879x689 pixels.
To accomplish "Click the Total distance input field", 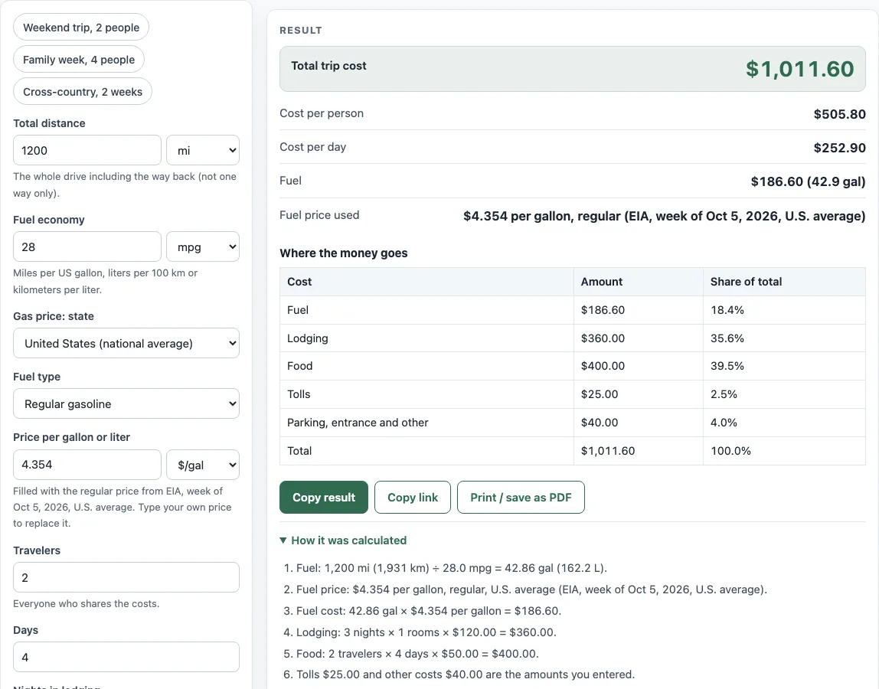I will tap(87, 150).
